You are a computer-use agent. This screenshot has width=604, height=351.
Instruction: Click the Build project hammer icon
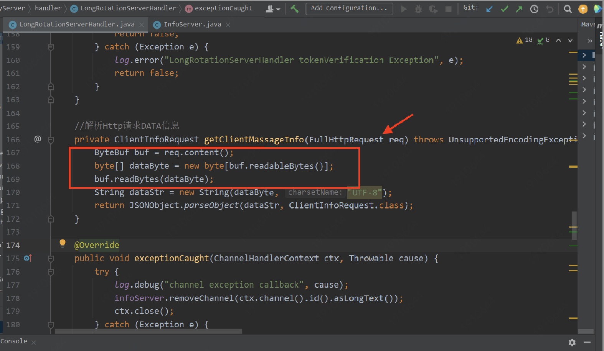[x=294, y=8]
